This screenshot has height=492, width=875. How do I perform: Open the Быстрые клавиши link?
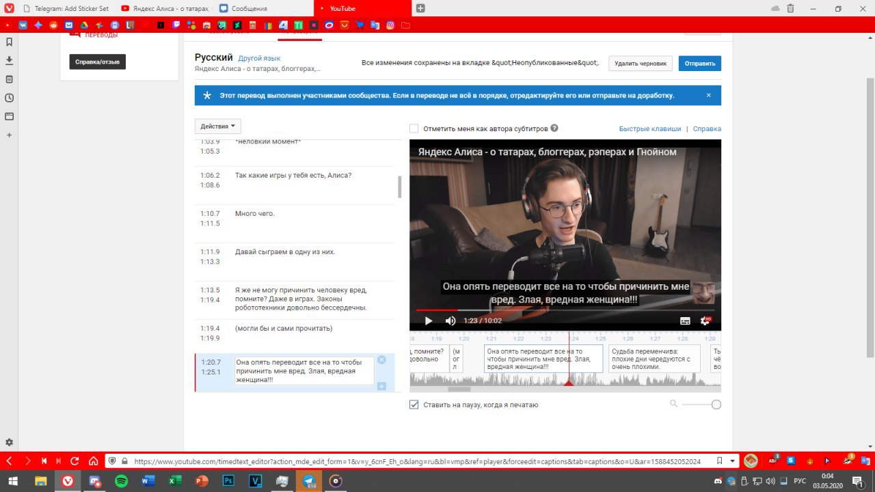pos(650,128)
